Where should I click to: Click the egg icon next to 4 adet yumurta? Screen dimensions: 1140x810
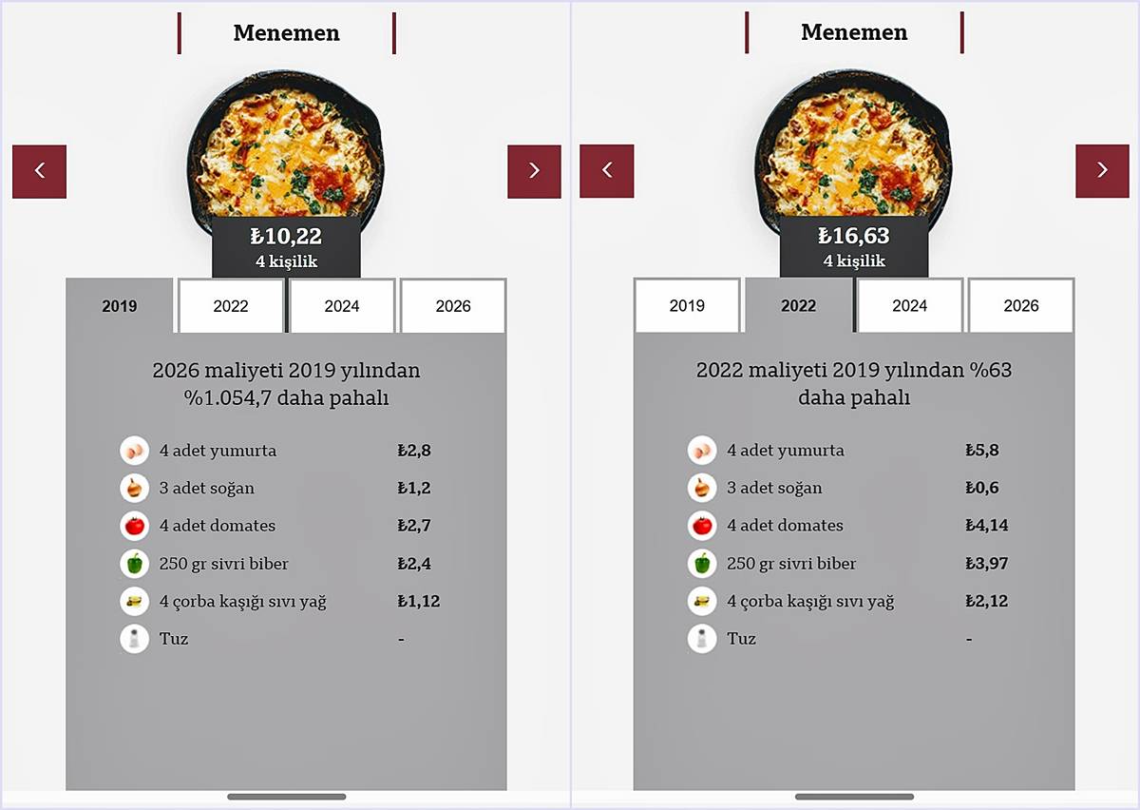(134, 450)
